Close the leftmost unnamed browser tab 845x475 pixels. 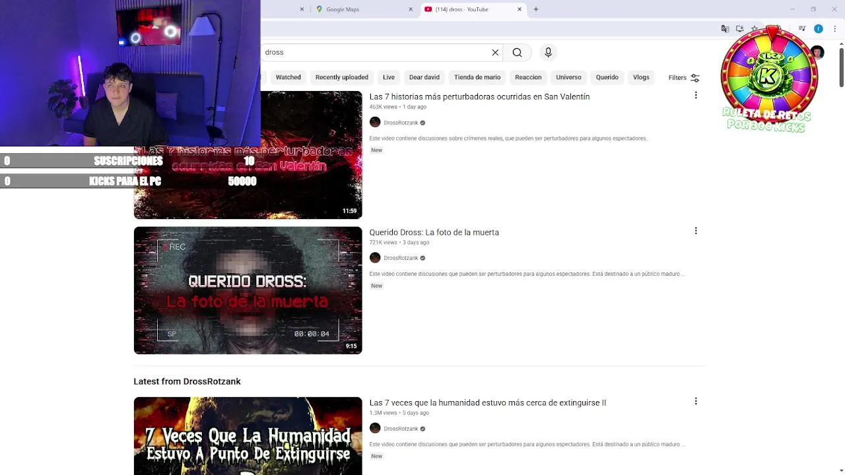[x=302, y=9]
